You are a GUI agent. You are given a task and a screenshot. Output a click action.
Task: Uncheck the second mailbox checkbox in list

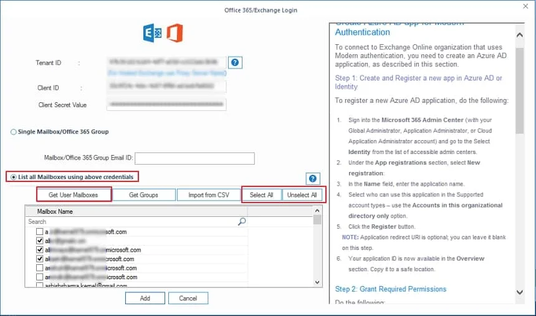coord(40,241)
